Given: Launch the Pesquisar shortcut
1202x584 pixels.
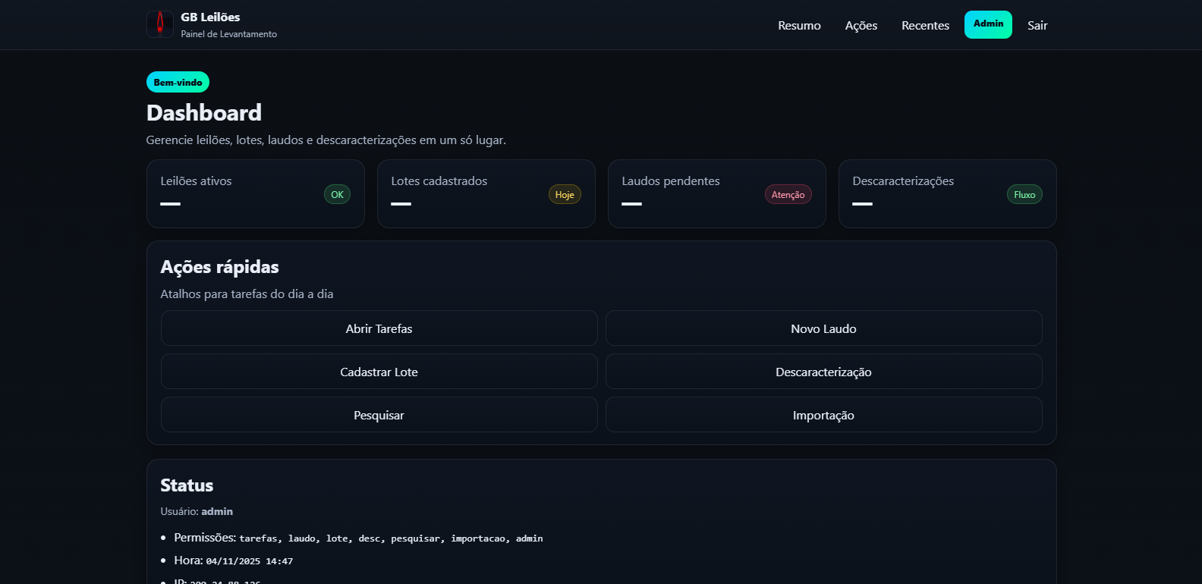Looking at the screenshot, I should [x=379, y=415].
